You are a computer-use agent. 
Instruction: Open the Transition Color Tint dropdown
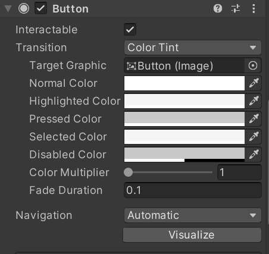pos(193,48)
